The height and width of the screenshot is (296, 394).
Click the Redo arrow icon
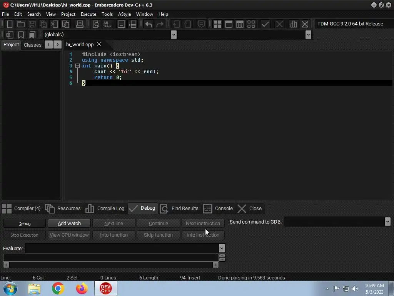(160, 24)
